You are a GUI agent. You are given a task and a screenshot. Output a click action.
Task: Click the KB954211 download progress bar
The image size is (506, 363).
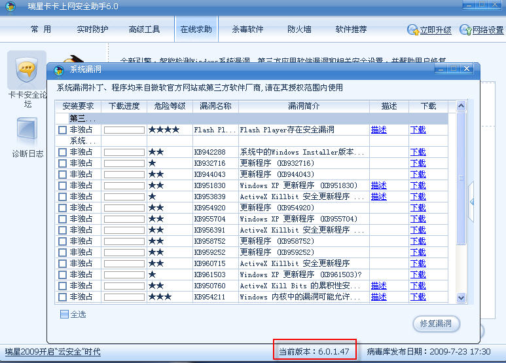coord(124,297)
